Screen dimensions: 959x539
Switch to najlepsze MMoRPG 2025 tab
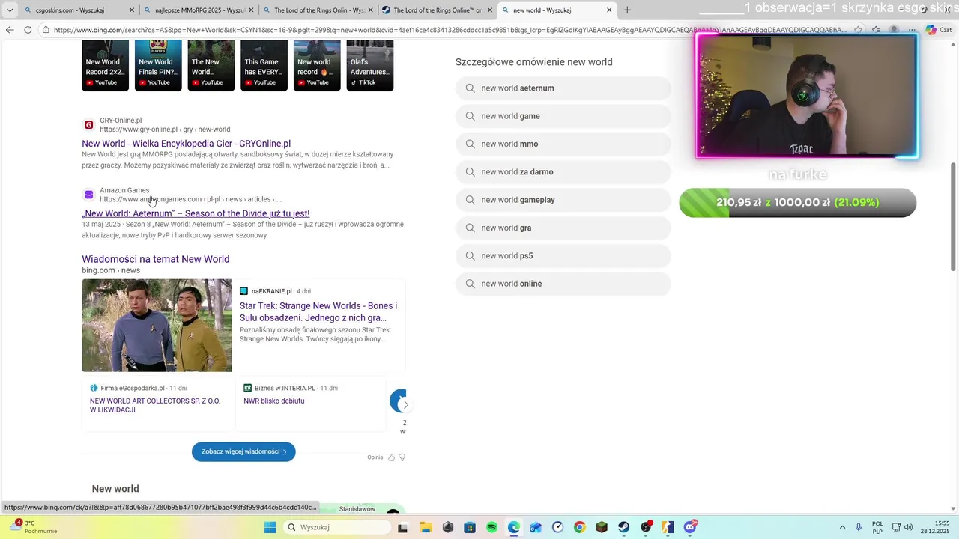click(199, 10)
